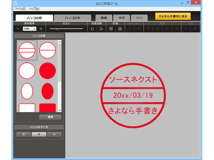Switch to the ハンコの色 tab
This screenshot has width=214, height=160.
[x=72, y=18]
